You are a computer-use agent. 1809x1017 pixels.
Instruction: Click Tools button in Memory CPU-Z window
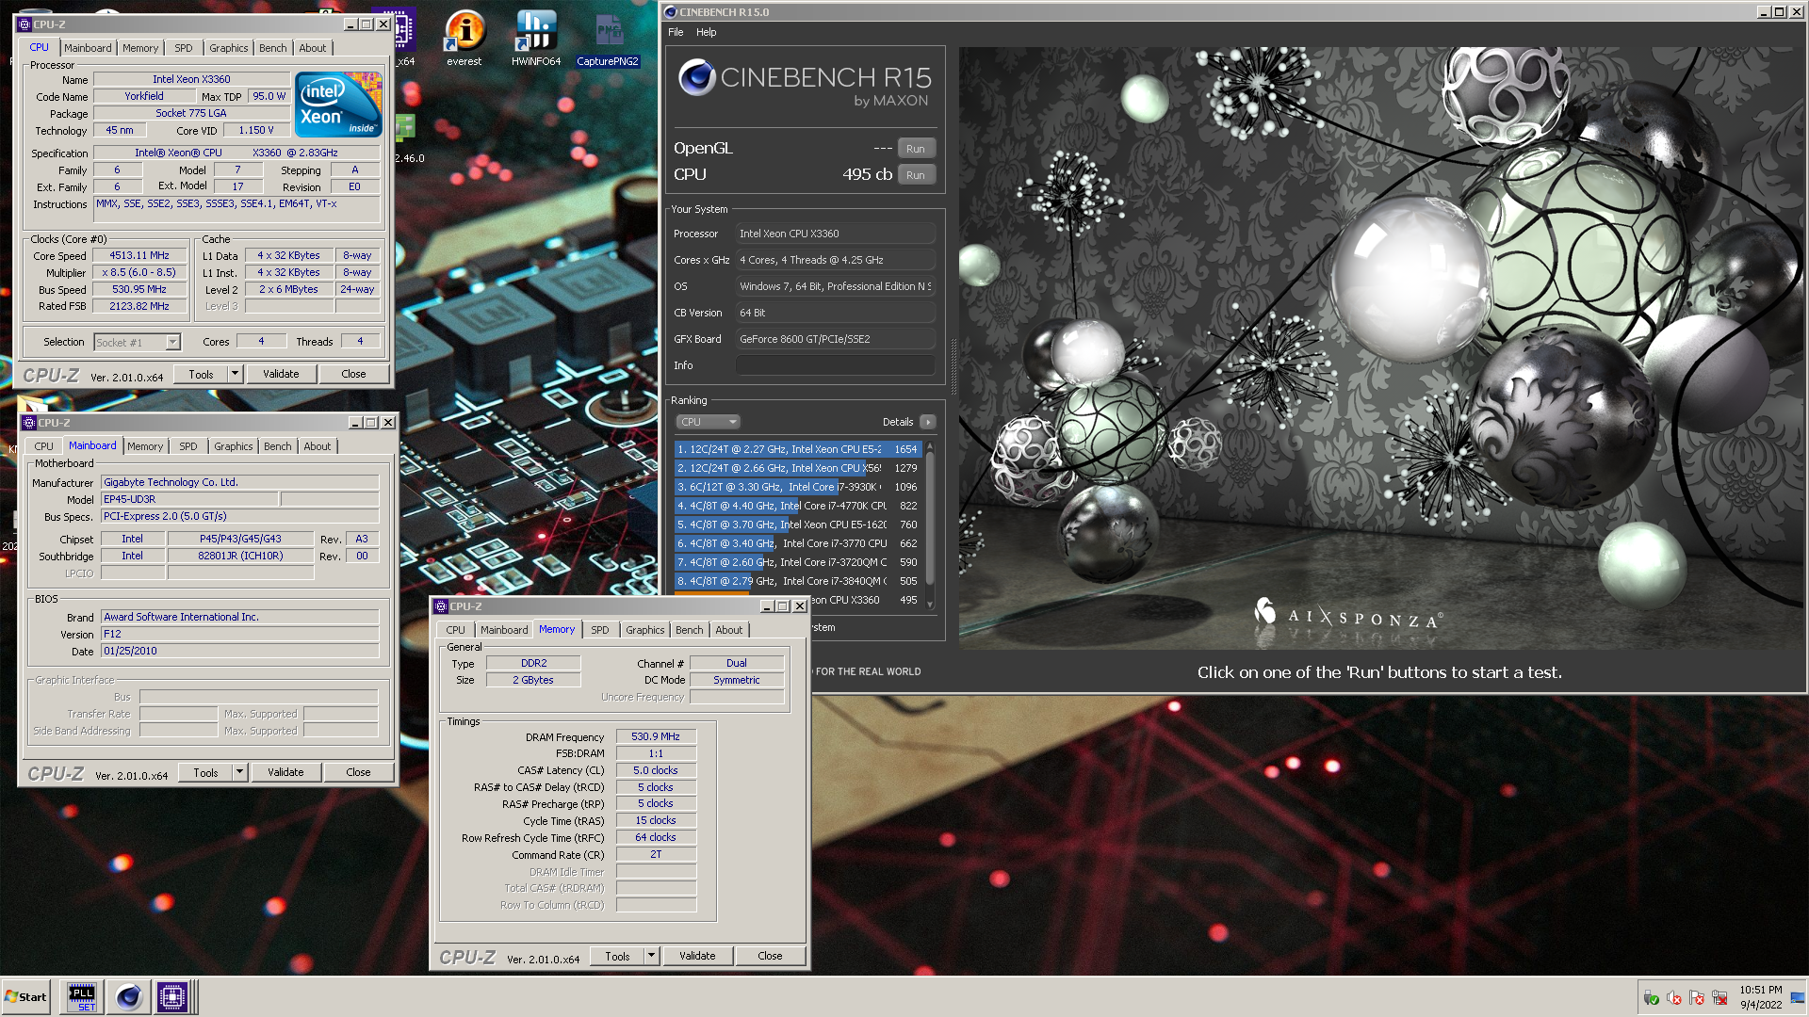click(617, 956)
